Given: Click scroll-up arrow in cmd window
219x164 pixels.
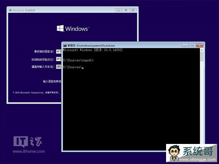Looking at the screenshot, I should point(202,50).
